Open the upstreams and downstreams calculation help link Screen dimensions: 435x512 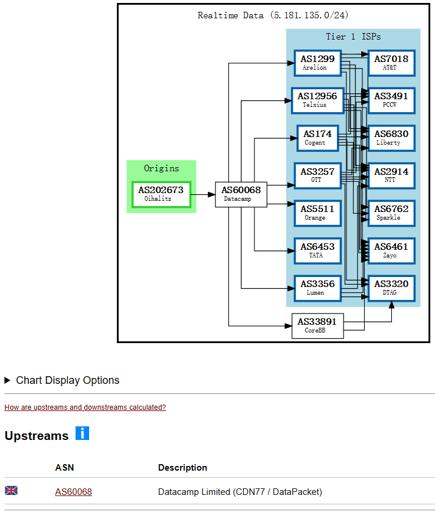85,407
